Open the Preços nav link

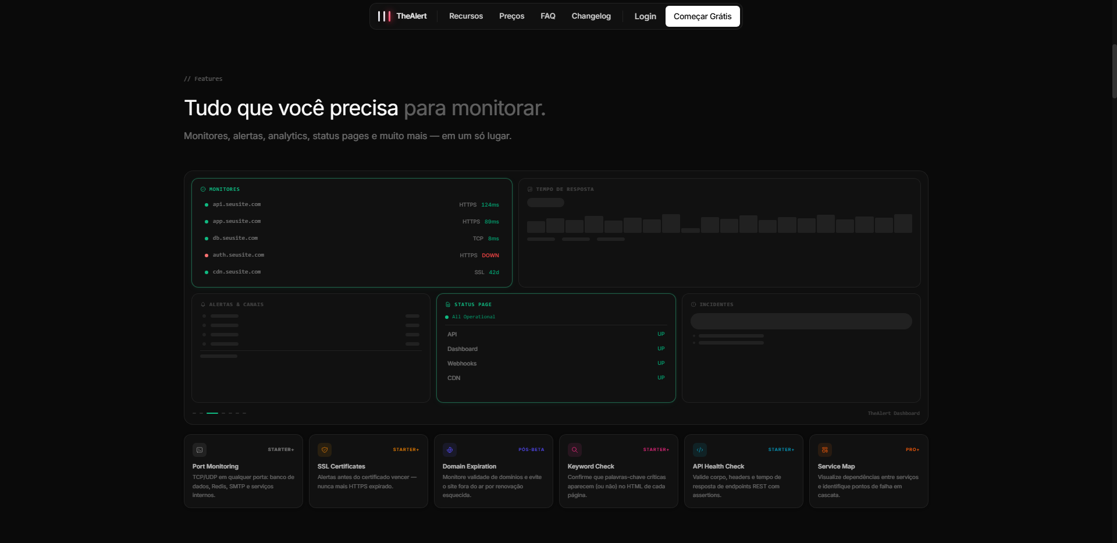coord(511,16)
